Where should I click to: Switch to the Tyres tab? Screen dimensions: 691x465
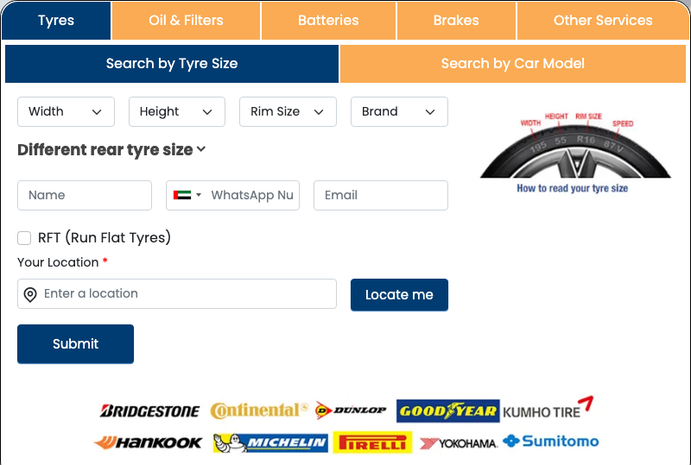[x=56, y=20]
